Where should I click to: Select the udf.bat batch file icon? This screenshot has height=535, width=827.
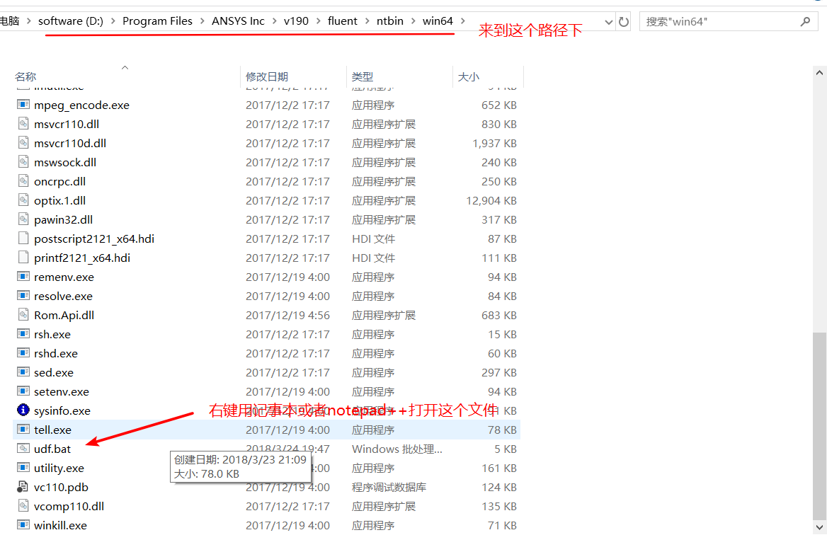22,449
